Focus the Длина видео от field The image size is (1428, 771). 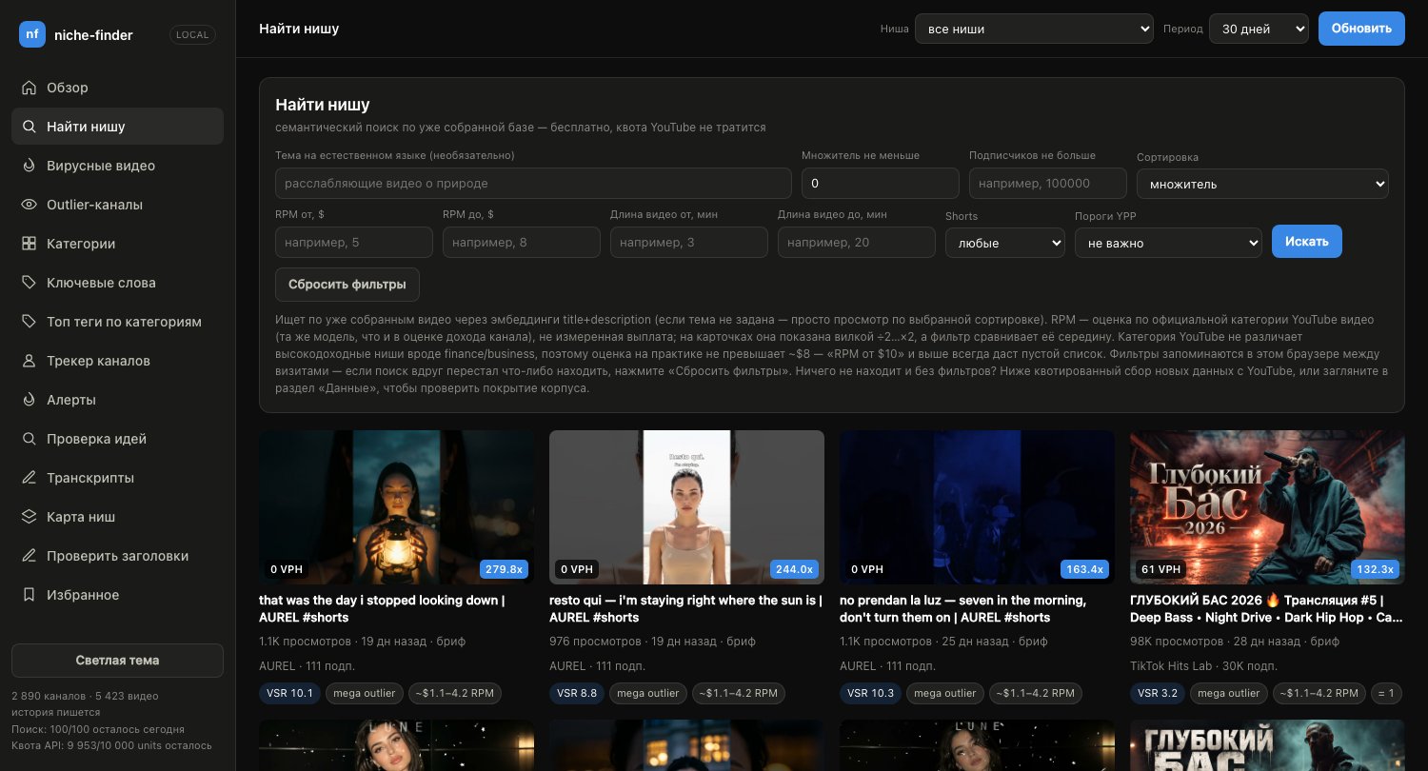pyautogui.click(x=689, y=243)
